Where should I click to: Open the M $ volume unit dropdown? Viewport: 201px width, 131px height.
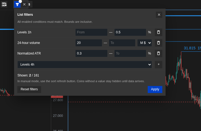(145, 43)
